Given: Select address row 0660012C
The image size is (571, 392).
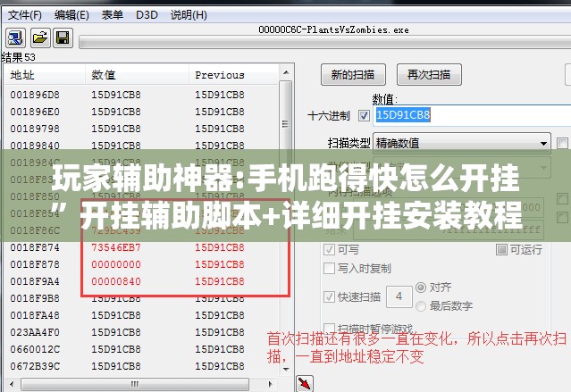Looking at the screenshot, I should pos(141,349).
